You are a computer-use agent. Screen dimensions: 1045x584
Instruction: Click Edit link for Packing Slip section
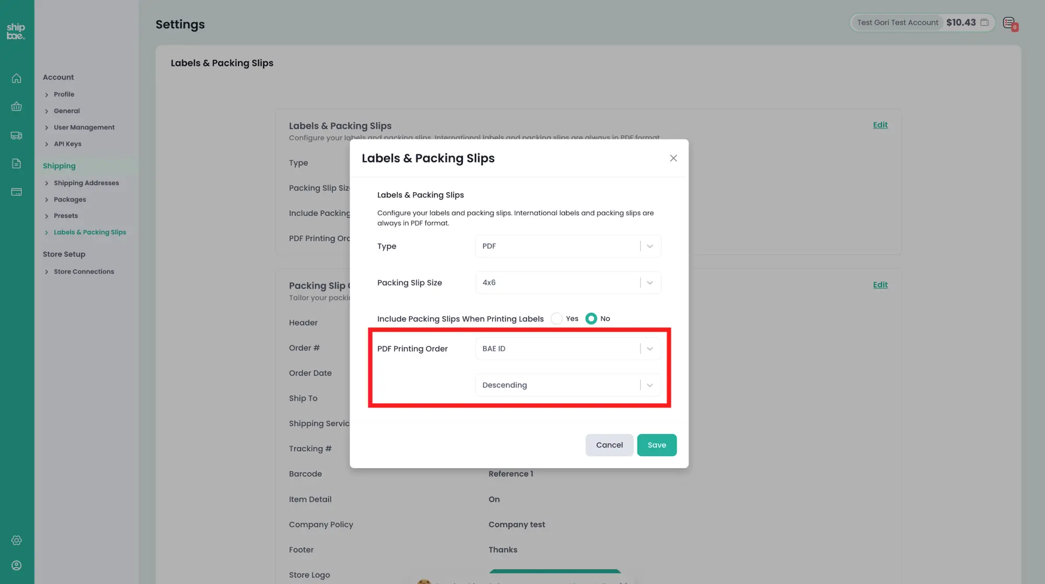point(880,285)
